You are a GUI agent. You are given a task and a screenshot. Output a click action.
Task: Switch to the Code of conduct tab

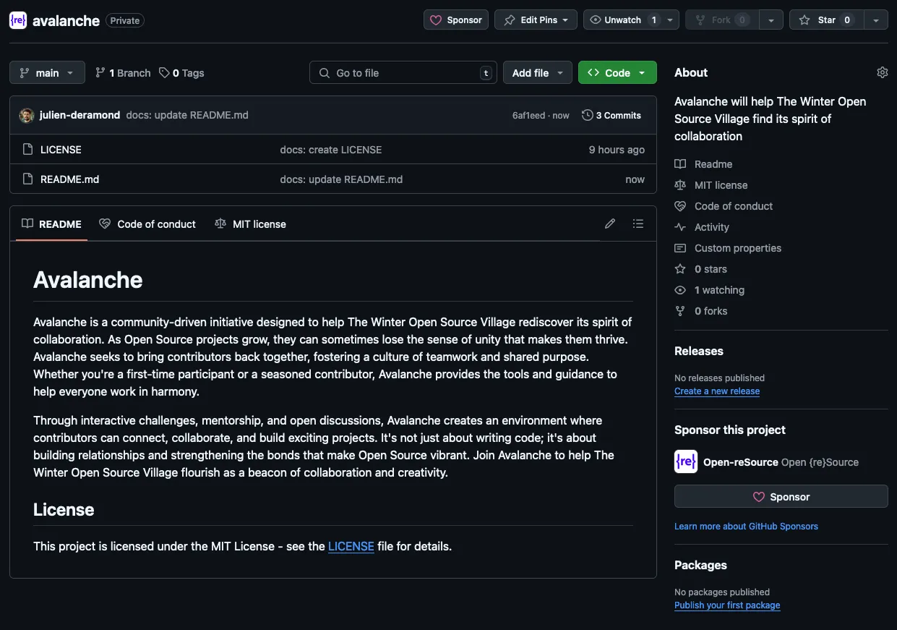(147, 224)
